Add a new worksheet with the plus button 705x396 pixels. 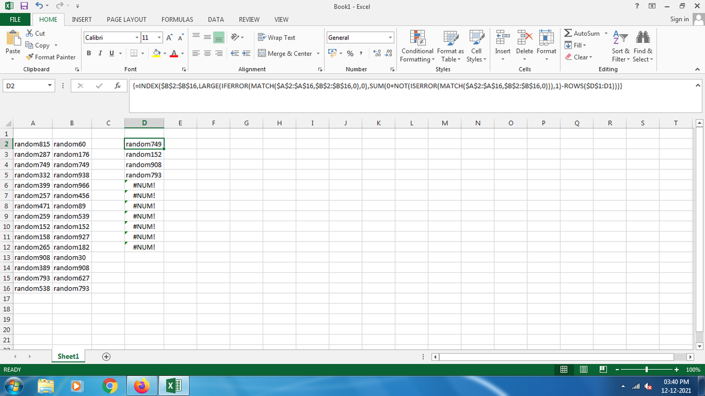click(106, 356)
